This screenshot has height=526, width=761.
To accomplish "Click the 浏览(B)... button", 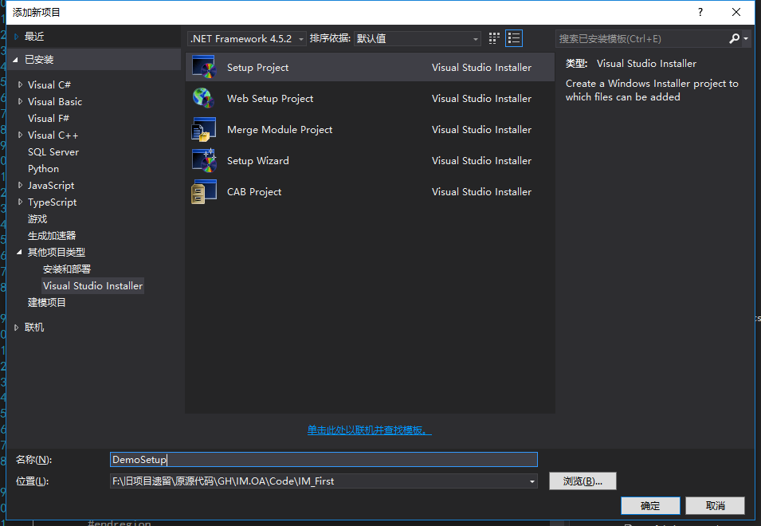I will (583, 481).
